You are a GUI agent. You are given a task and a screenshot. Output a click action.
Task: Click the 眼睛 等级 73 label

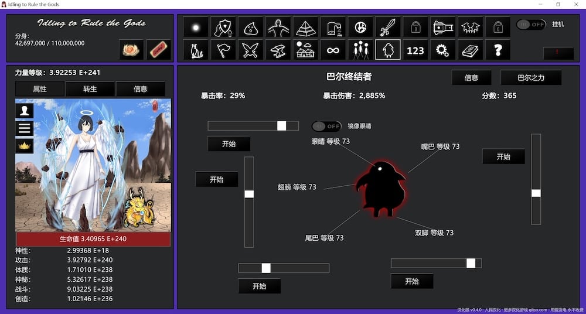point(331,141)
